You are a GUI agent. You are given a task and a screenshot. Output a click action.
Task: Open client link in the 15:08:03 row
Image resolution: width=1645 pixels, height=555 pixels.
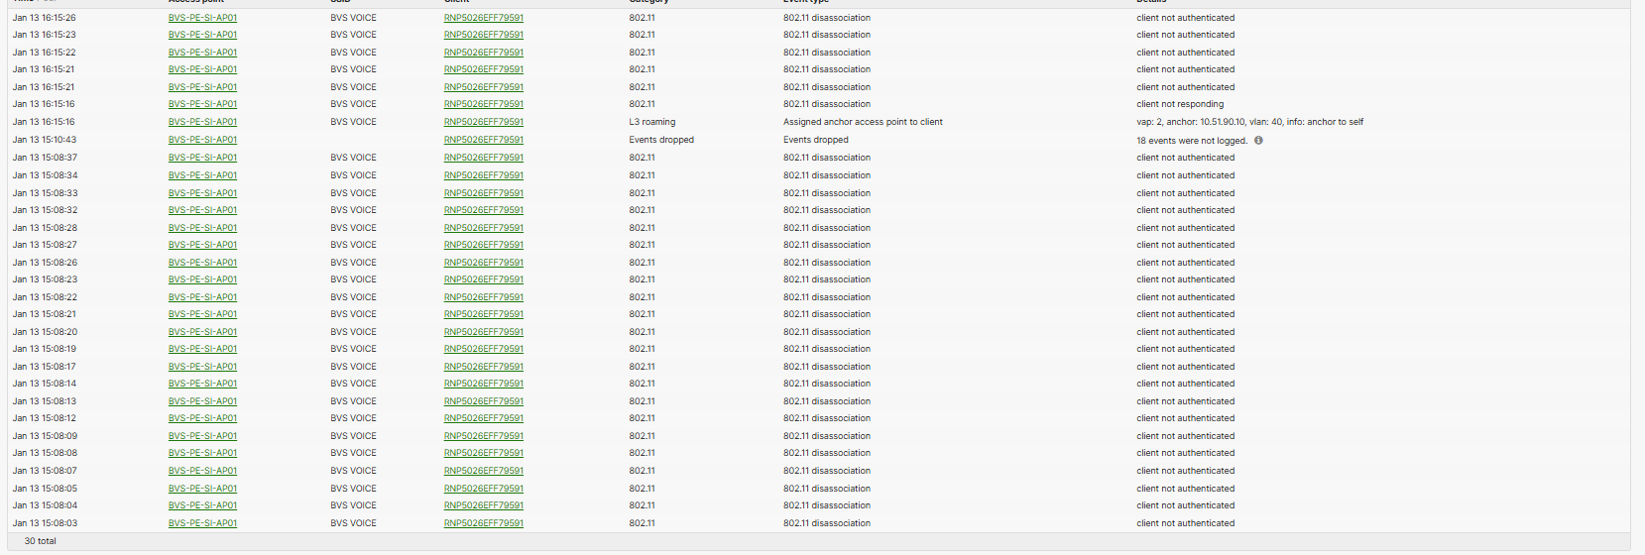click(483, 523)
